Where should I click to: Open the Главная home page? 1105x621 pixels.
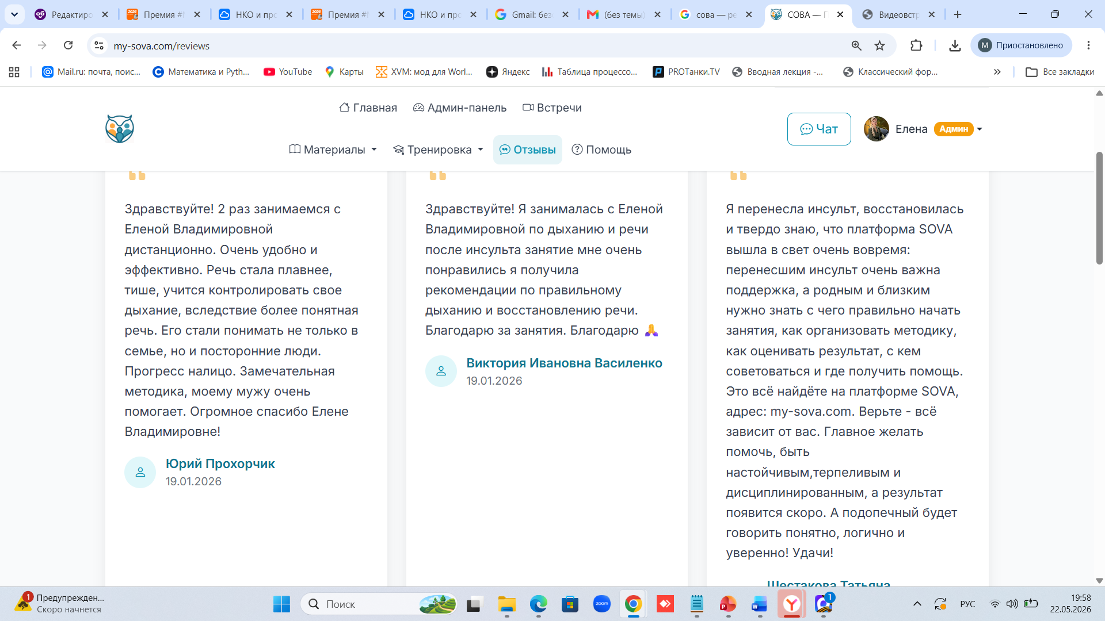click(x=368, y=108)
